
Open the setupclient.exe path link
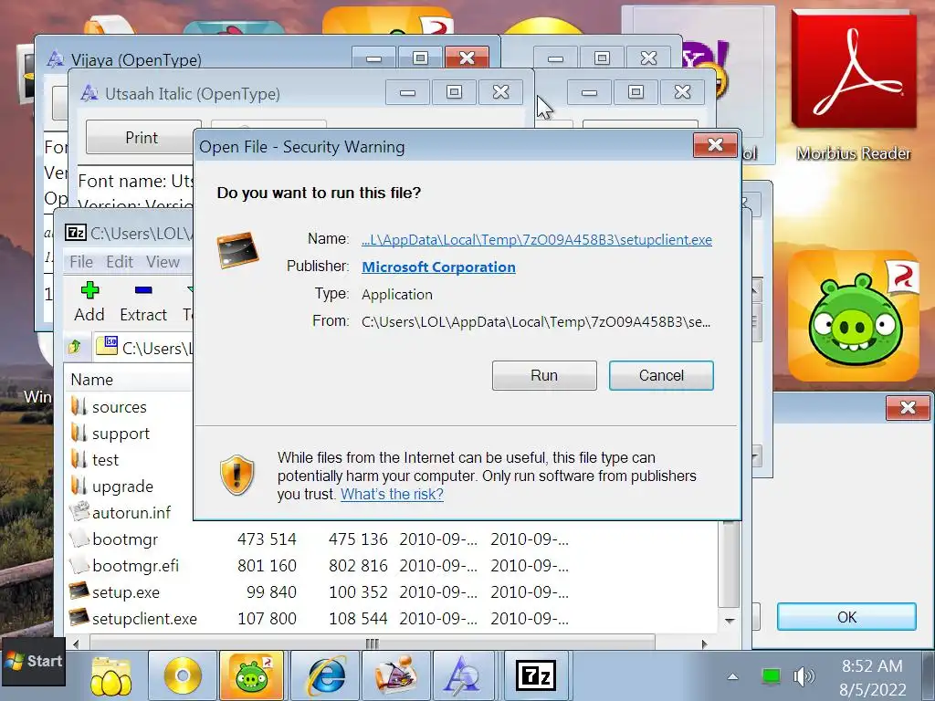click(537, 240)
